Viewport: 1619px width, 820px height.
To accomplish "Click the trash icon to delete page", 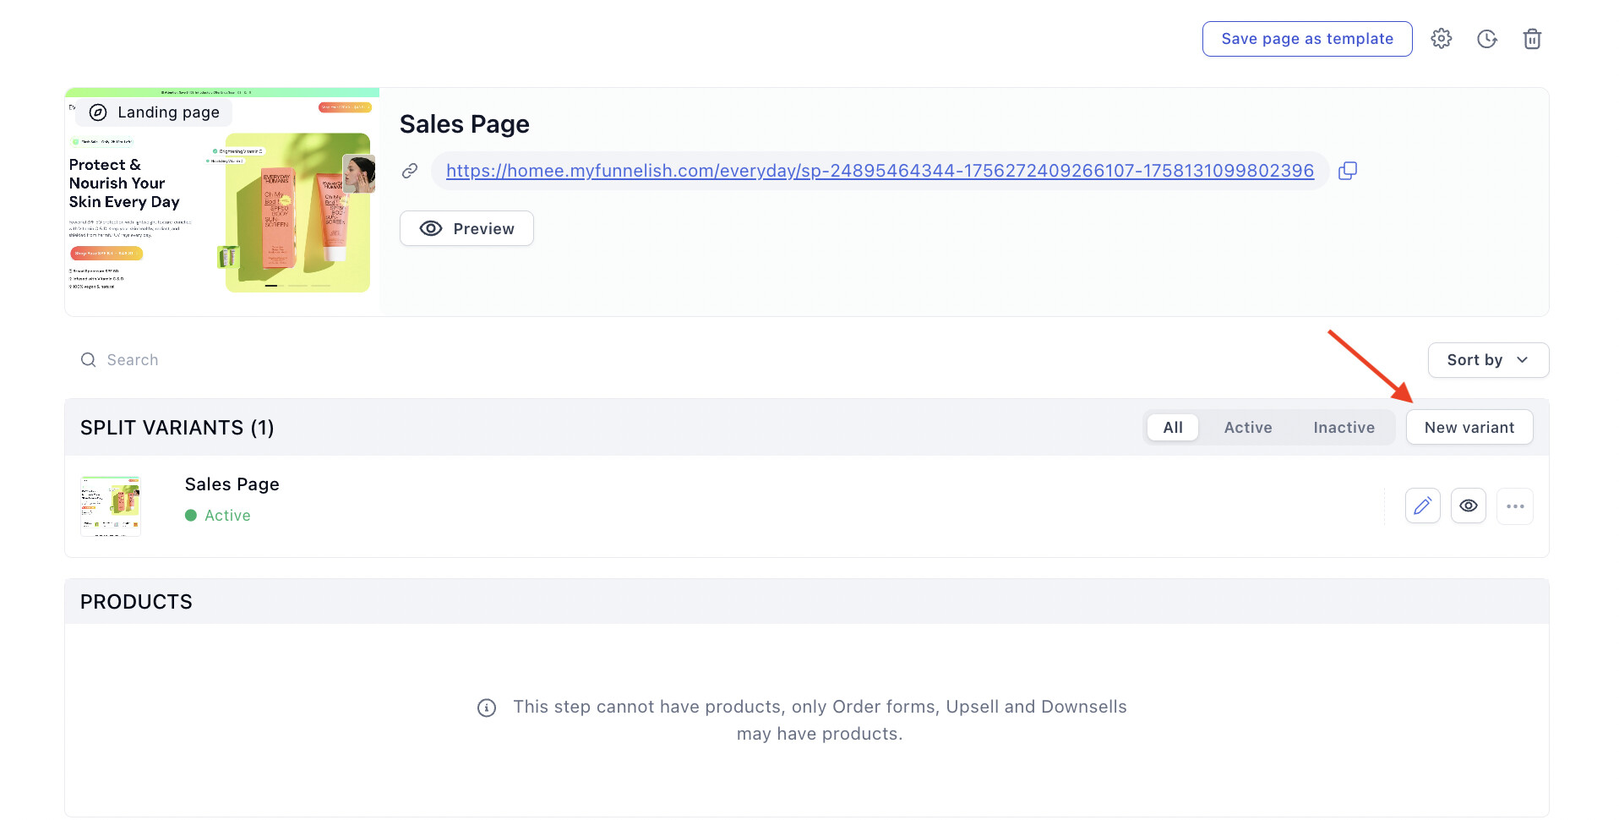I will pos(1532,39).
